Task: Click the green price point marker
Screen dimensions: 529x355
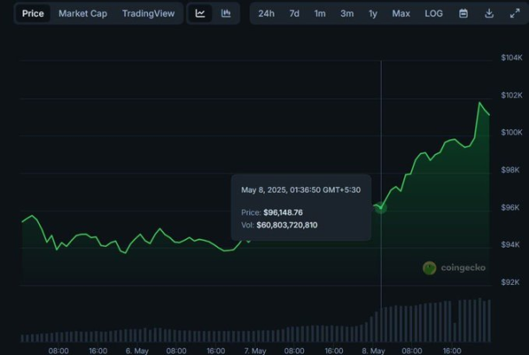Action: click(x=379, y=206)
